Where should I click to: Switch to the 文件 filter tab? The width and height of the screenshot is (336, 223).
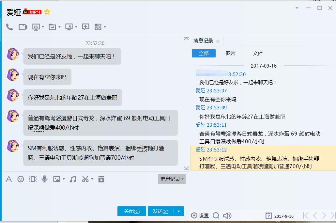pyautogui.click(x=258, y=54)
